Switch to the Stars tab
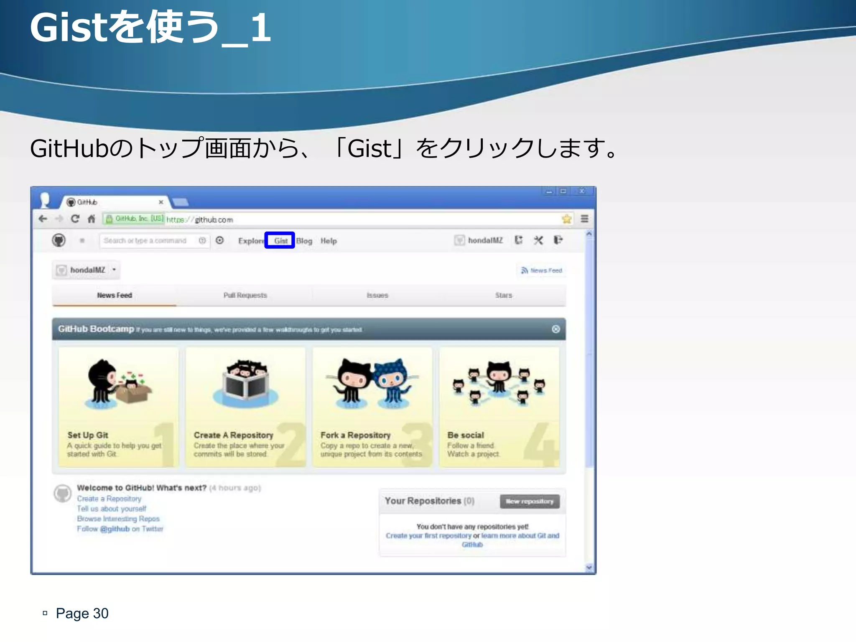The image size is (856, 642). [x=504, y=296]
